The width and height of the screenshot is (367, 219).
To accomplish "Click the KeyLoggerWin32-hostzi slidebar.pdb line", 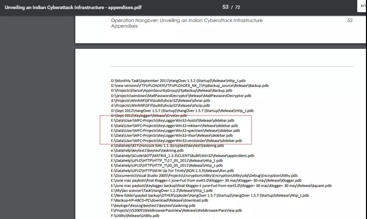I will (172, 121).
